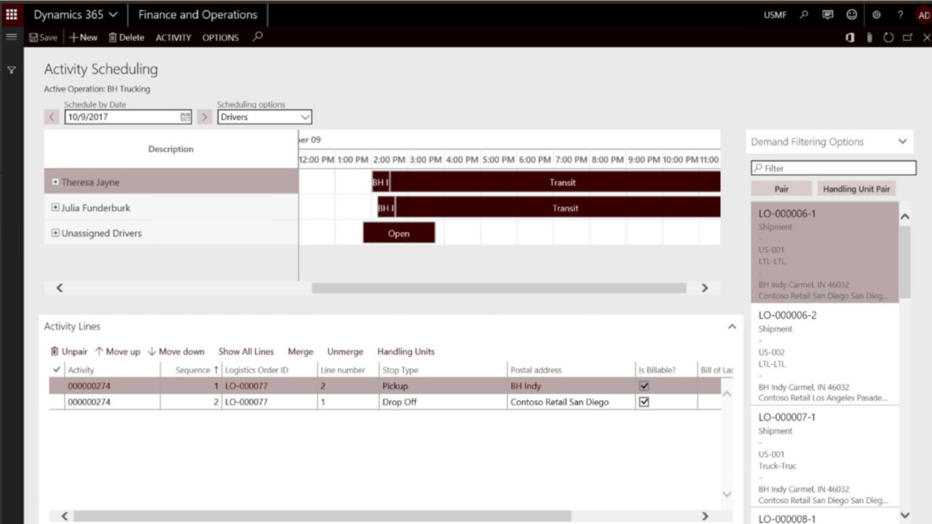Viewport: 932px width, 524px height.
Task: Open Scheduling options Drivers dropdown
Action: click(264, 116)
